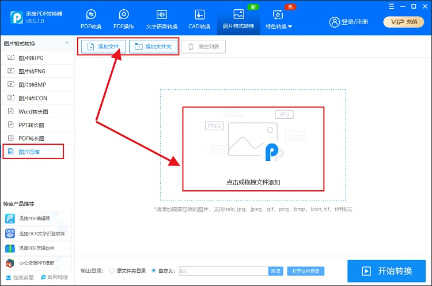Click the 添加文件 button
The width and height of the screenshot is (432, 286).
103,47
